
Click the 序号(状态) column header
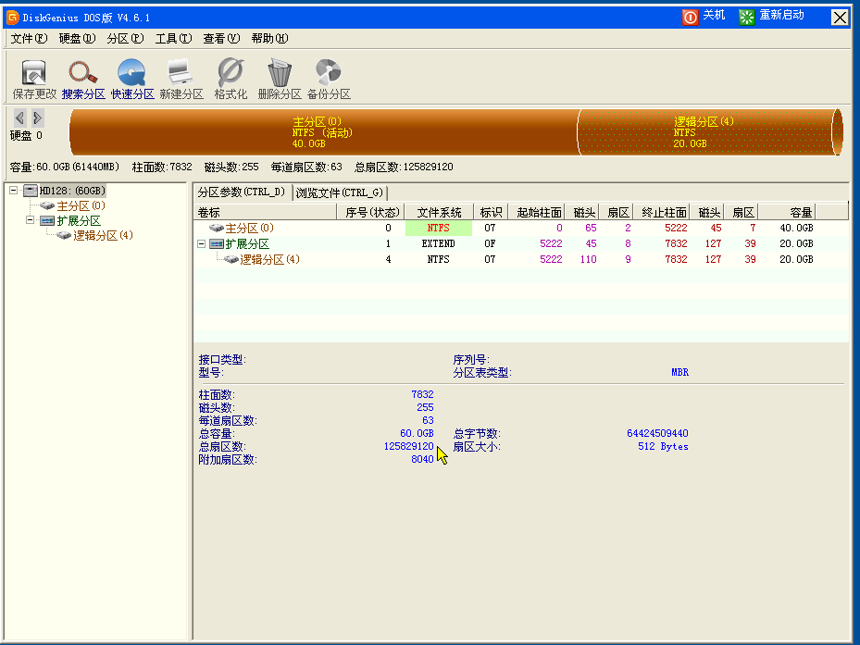[x=371, y=212]
